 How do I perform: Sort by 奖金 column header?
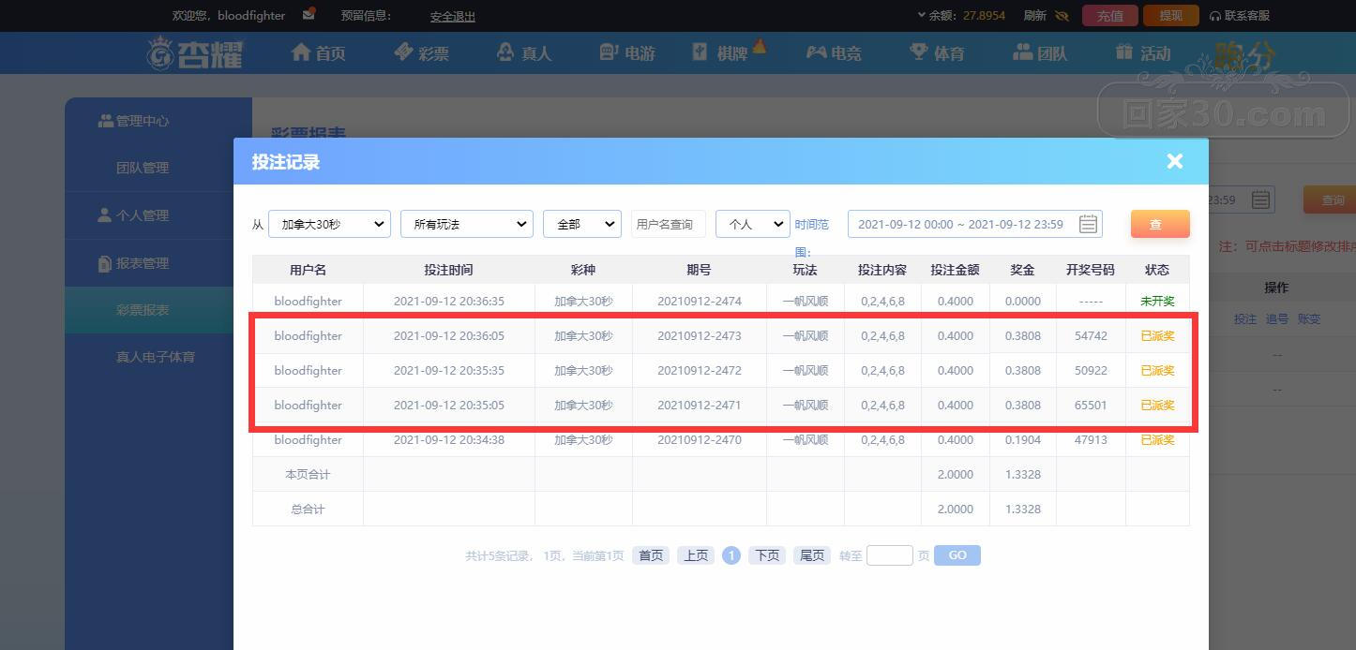(1022, 270)
